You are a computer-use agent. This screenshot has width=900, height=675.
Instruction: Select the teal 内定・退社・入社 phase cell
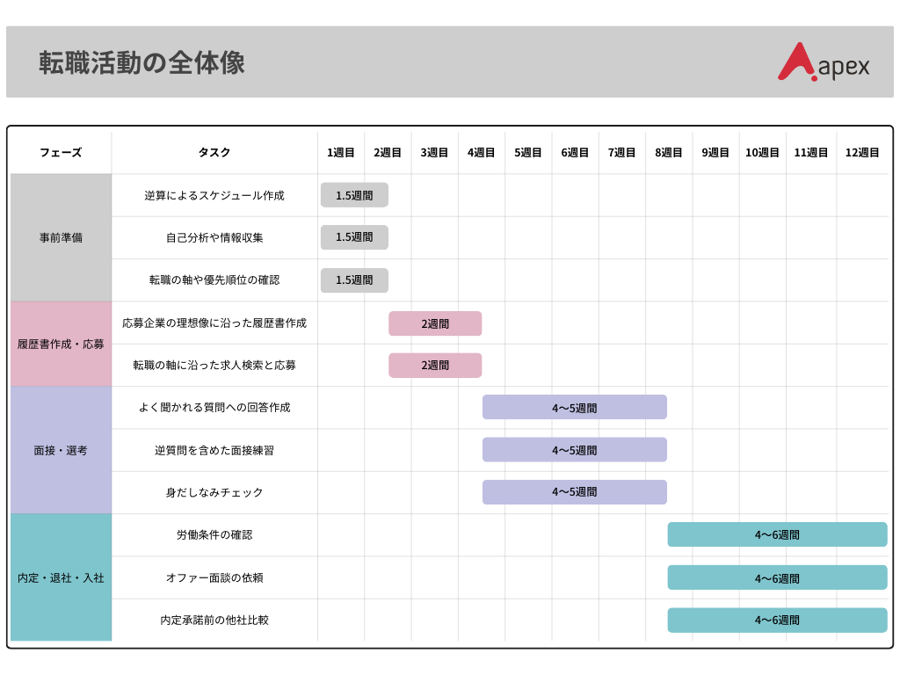(60, 577)
